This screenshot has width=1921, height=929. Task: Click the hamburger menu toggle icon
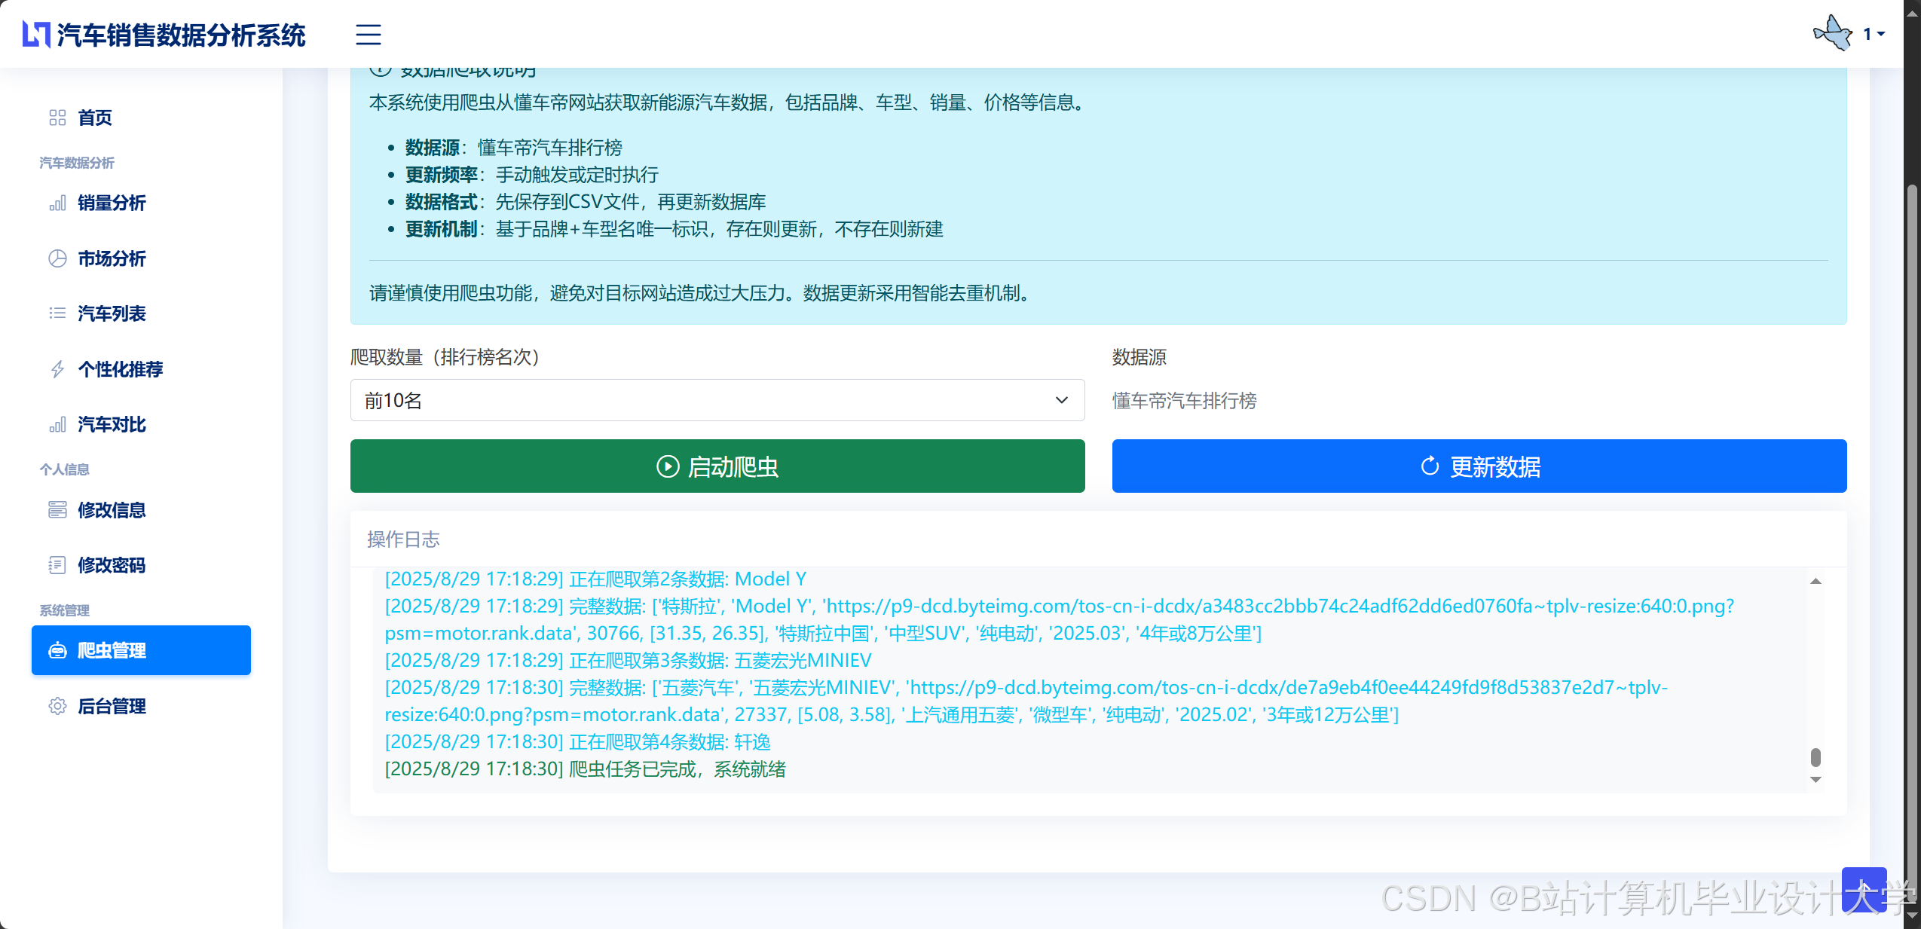pos(368,34)
